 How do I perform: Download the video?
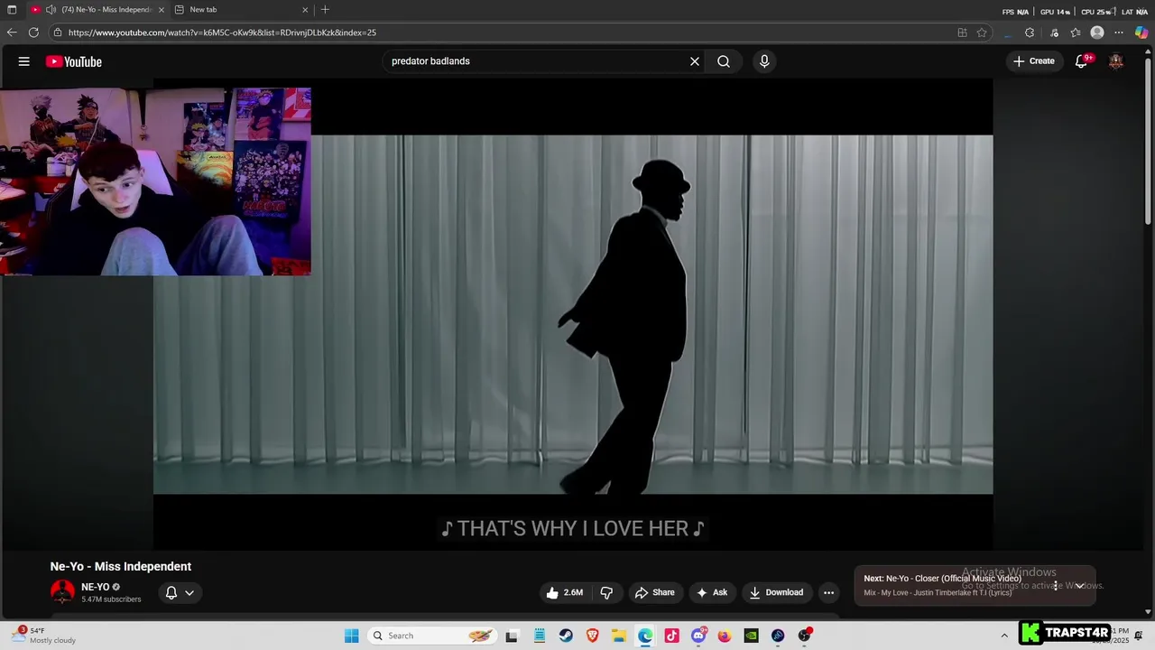[x=776, y=593]
